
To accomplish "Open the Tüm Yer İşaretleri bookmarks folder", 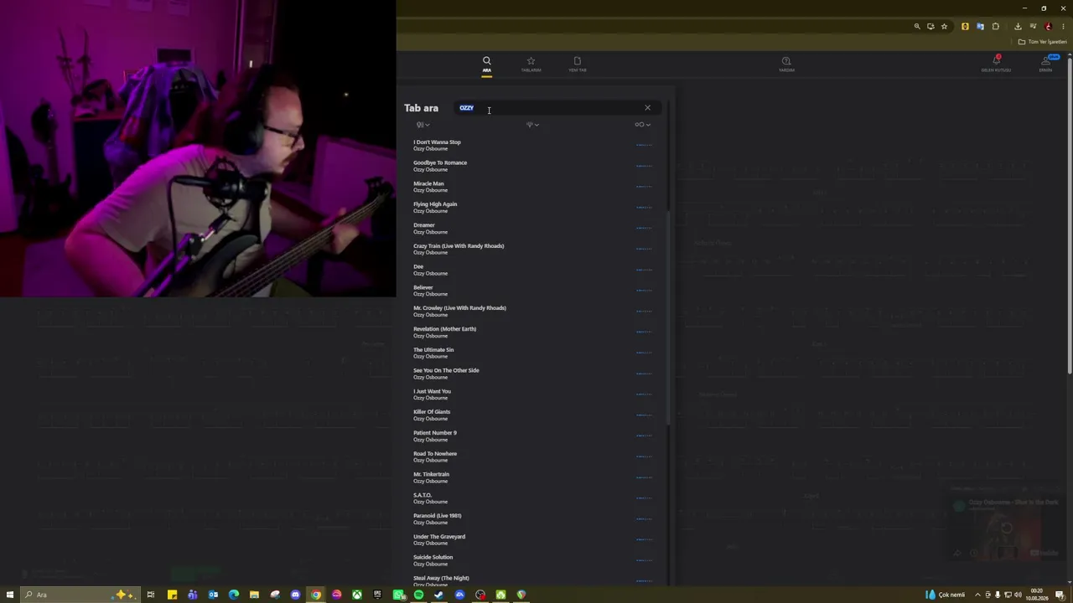I will click(1042, 42).
